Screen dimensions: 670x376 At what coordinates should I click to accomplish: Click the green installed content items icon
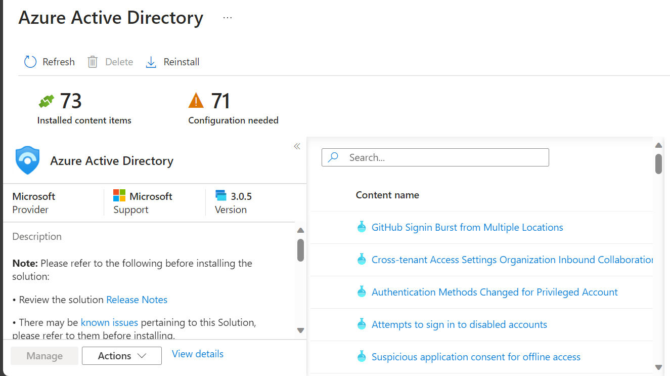(x=47, y=101)
